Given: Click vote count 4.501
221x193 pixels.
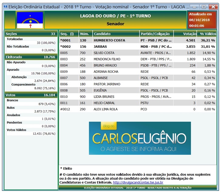Looking at the screenshot, I should [x=191, y=40].
